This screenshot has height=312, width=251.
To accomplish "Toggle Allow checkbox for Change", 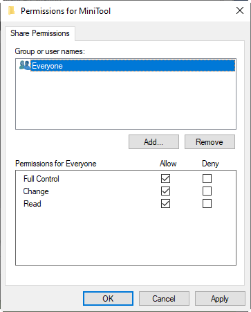I will [165, 191].
